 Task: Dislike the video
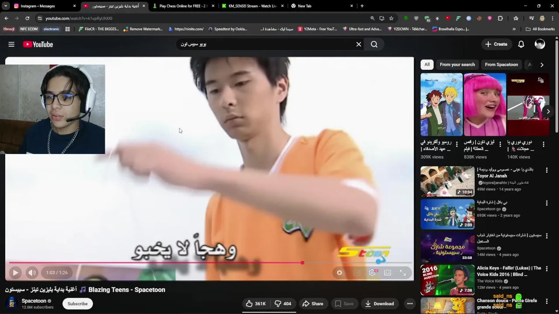[283, 304]
